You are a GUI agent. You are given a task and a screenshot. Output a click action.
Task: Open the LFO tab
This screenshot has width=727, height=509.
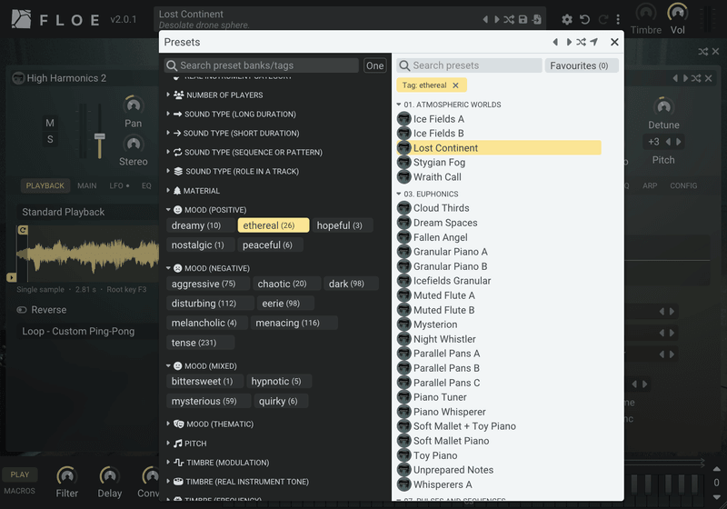click(x=119, y=185)
